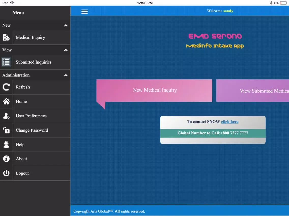289x216 pixels.
Task: Click the Change Password padlock icon
Action: point(6,130)
